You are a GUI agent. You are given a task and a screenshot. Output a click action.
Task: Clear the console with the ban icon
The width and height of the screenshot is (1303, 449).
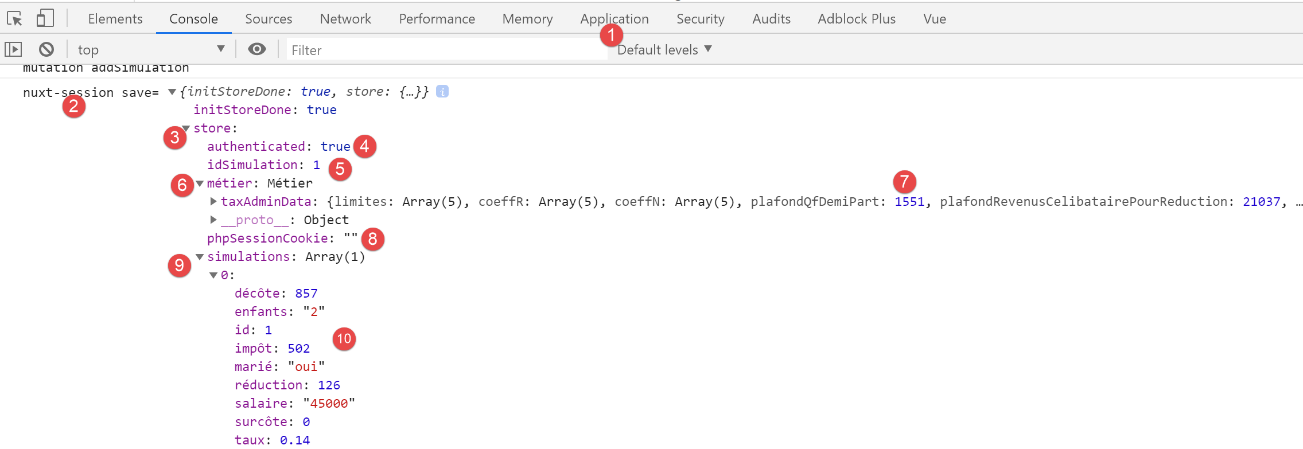point(46,49)
